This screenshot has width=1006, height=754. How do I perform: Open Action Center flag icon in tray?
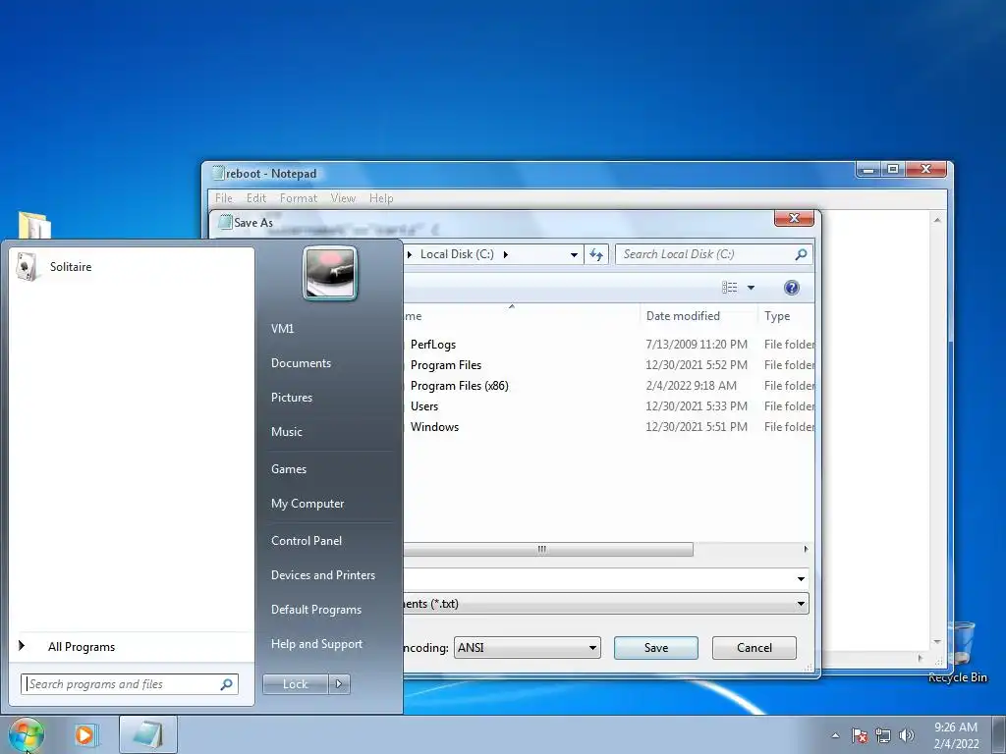coord(860,735)
